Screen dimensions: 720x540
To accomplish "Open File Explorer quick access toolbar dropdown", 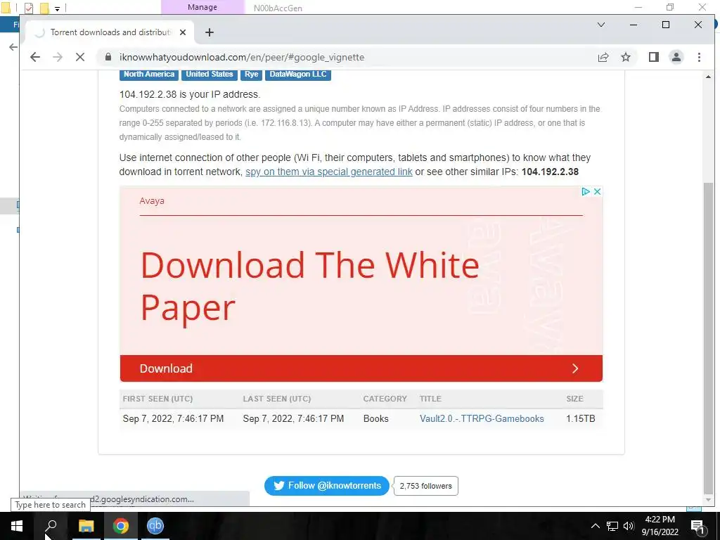I will click(57, 8).
